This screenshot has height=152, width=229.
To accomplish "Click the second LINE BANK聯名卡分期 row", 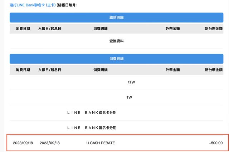I will pos(92,127).
